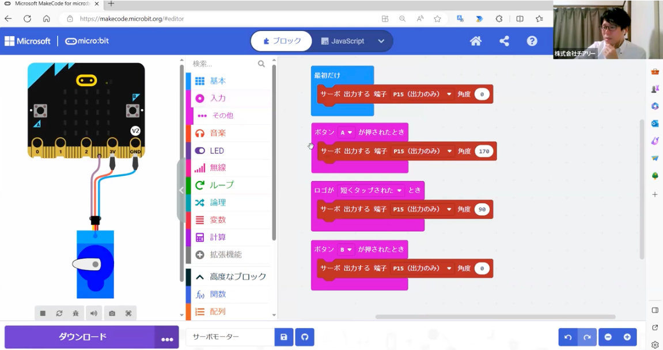663x350 pixels.
Task: Open the Home screen icon
Action: coord(476,41)
